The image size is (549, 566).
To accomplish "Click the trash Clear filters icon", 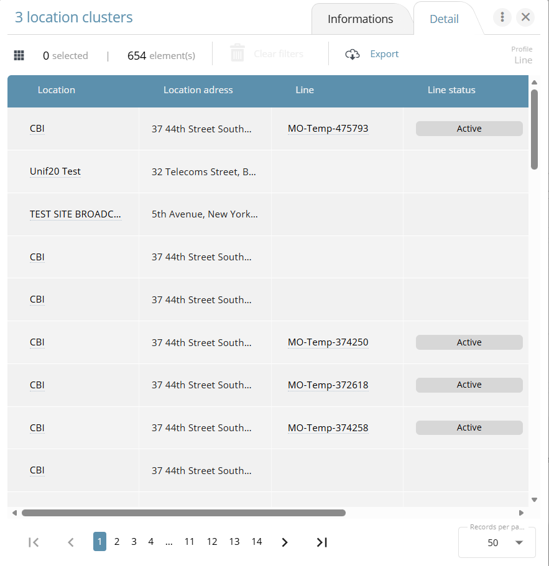I will pyautogui.click(x=238, y=53).
